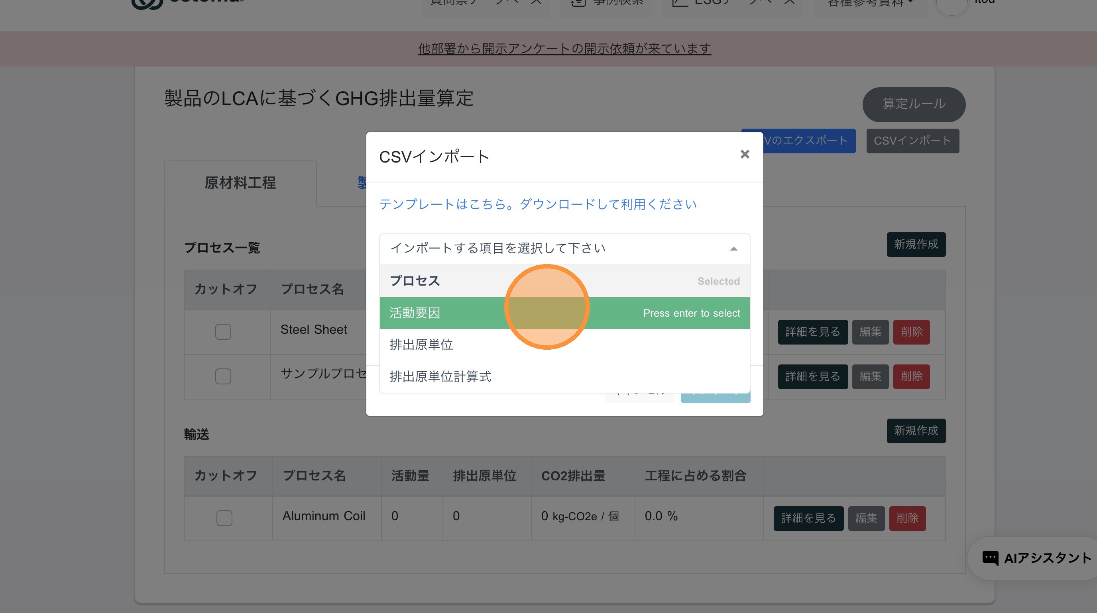Viewport: 1097px width, 613px height.
Task: Pick 排出原単位計算式 dropdown option
Action: tap(440, 376)
